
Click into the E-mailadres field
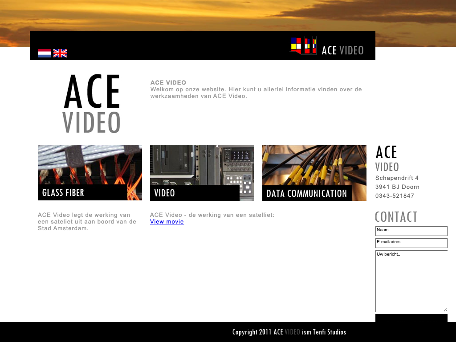point(411,243)
